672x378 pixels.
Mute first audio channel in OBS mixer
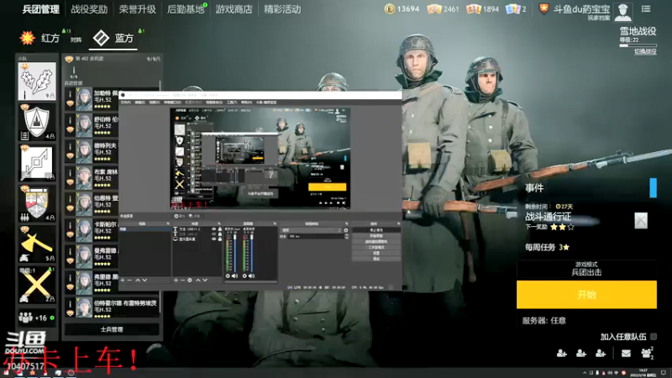234,276
